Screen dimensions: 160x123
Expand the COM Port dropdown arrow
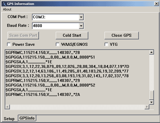pyautogui.click(x=81, y=17)
